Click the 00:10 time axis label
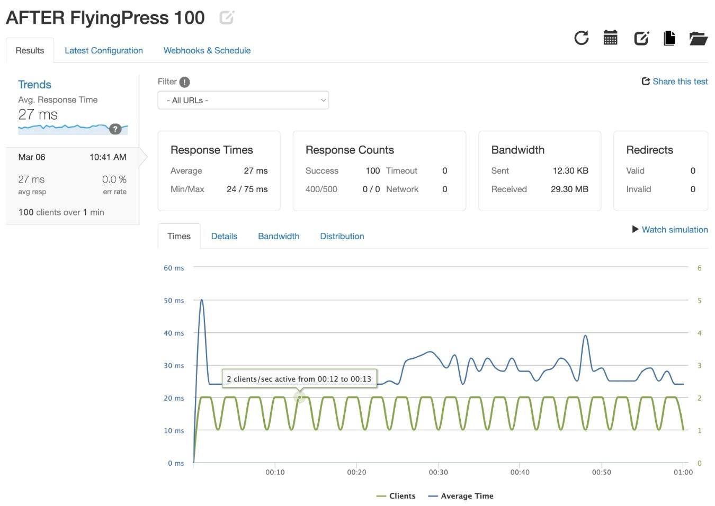 click(275, 472)
